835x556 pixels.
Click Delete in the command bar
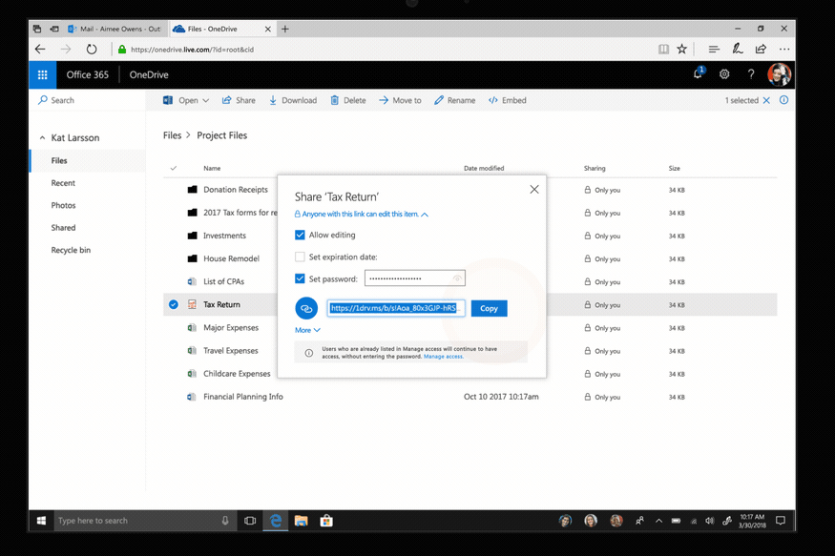coord(348,100)
